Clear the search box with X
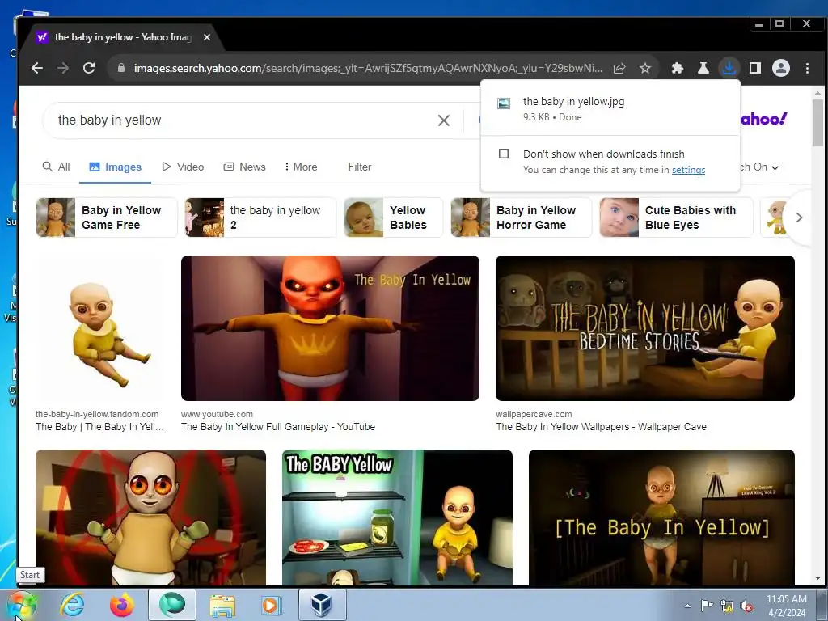The image size is (828, 621). [444, 120]
